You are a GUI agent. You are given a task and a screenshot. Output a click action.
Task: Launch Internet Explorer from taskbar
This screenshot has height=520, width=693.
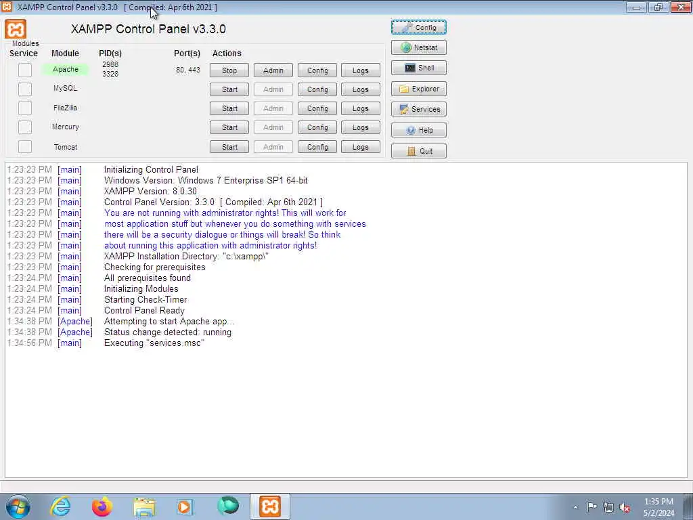click(x=60, y=506)
